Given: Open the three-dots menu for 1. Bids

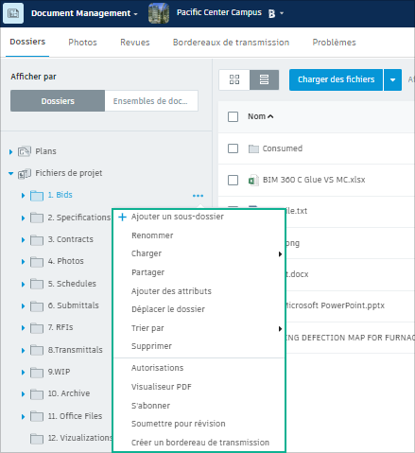Looking at the screenshot, I should 198,196.
